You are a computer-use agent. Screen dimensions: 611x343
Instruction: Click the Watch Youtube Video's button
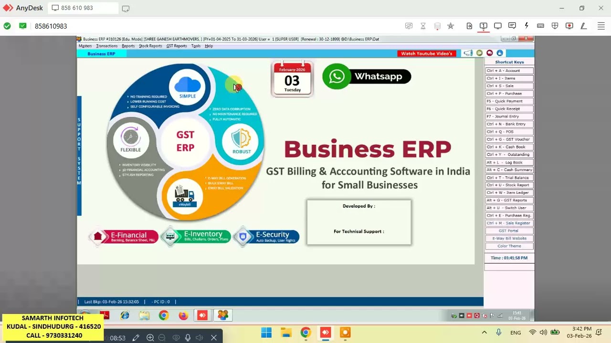[426, 53]
